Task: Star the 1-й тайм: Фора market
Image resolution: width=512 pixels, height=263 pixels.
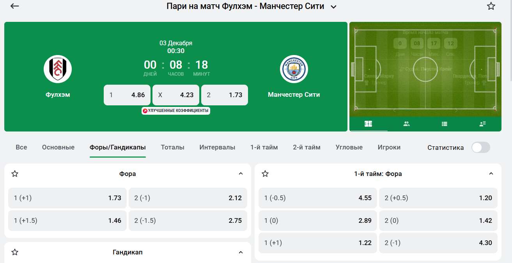Action: pyautogui.click(x=265, y=174)
